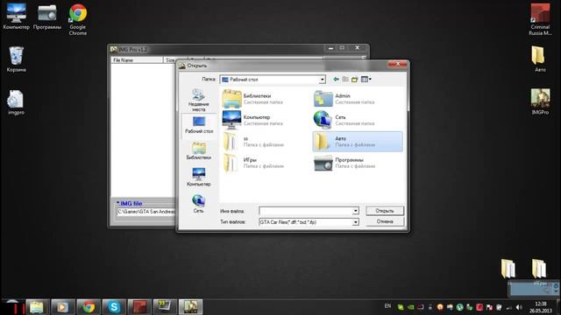The image size is (561, 315).
Task: Open Skype from the taskbar
Action: pyautogui.click(x=114, y=307)
